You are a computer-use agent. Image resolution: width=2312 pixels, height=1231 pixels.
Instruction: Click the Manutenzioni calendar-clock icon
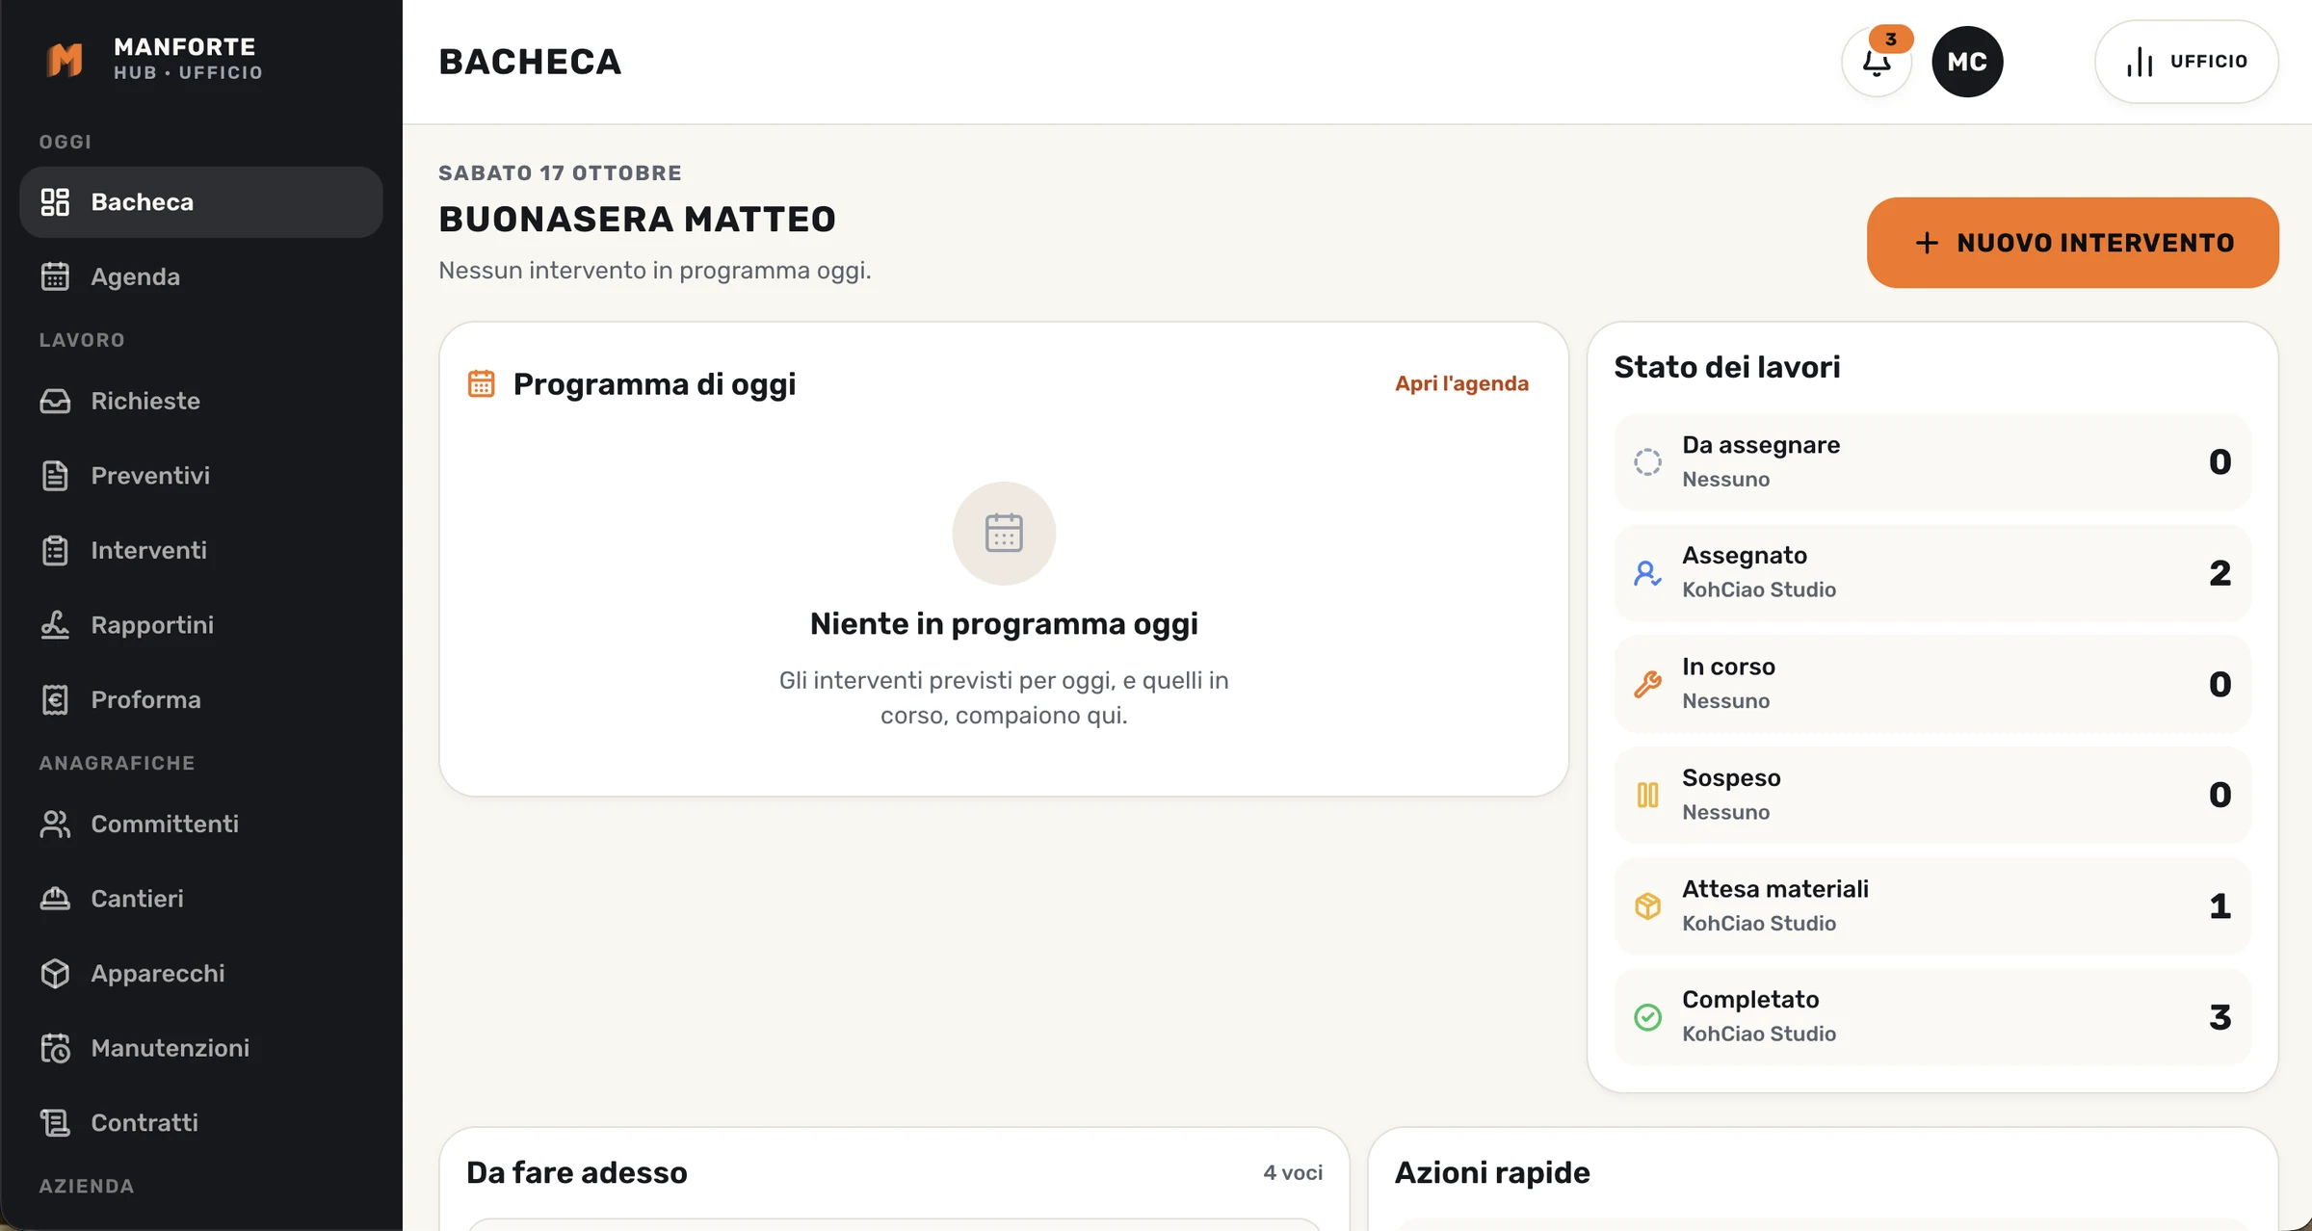click(55, 1048)
